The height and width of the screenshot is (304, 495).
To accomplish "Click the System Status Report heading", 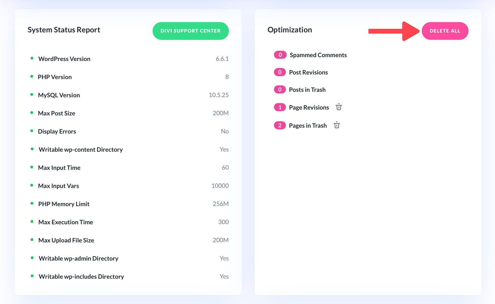I will [64, 30].
